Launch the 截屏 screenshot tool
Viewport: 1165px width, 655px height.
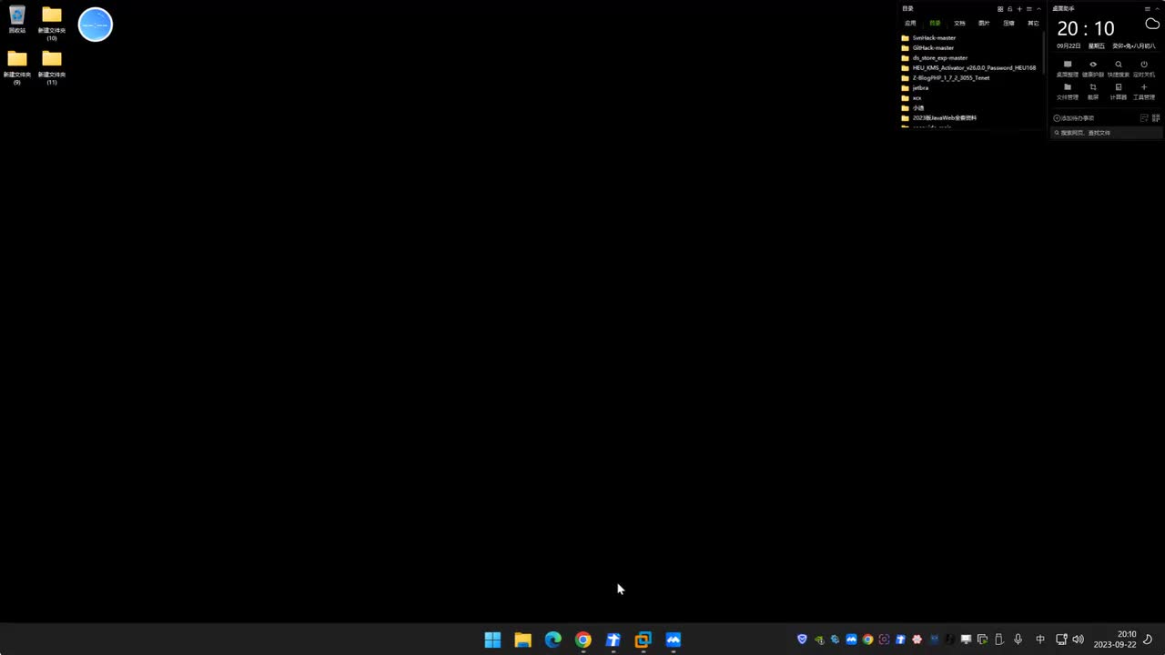pos(1093,91)
